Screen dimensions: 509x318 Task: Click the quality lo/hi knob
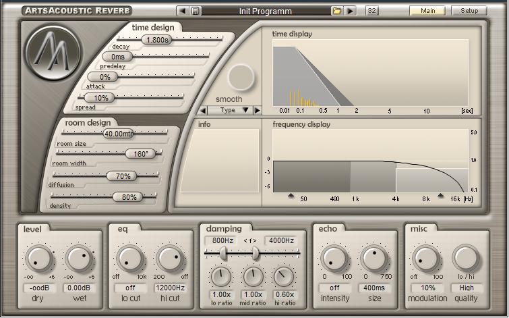pyautogui.click(x=465, y=259)
